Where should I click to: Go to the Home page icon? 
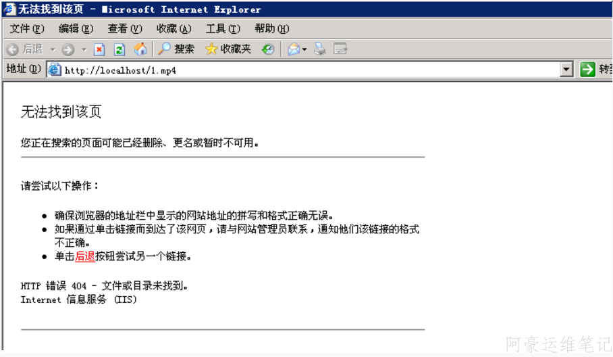[140, 49]
